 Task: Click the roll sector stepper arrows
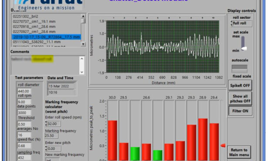pos(231,23)
